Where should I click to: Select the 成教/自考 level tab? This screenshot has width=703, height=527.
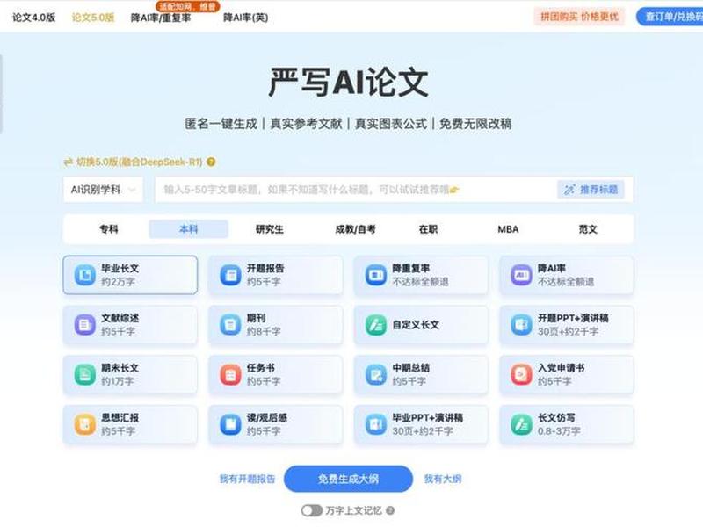[x=356, y=229]
